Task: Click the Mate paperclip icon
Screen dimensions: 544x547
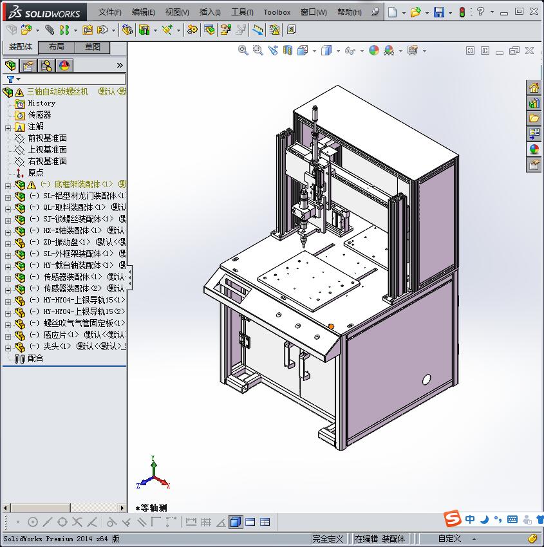Action: [x=50, y=30]
